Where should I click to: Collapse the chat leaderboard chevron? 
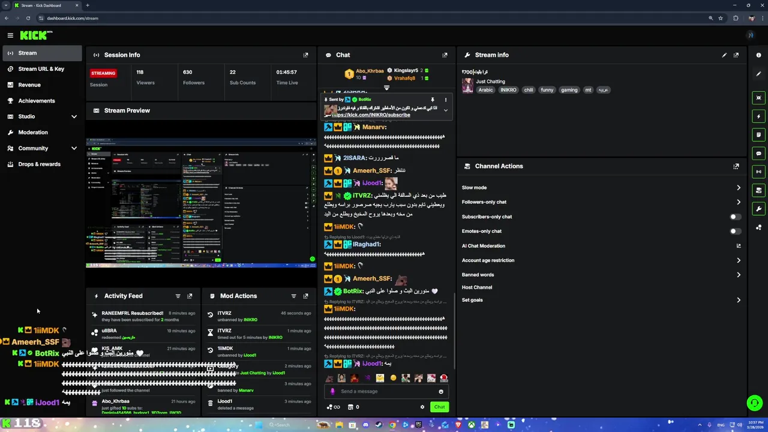[386, 88]
